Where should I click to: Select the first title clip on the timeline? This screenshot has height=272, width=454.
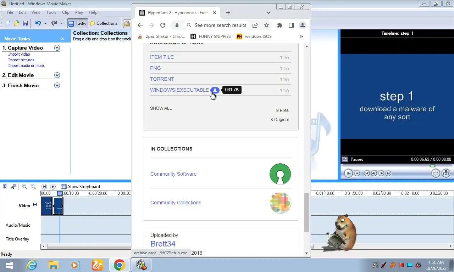pyautogui.click(x=47, y=206)
